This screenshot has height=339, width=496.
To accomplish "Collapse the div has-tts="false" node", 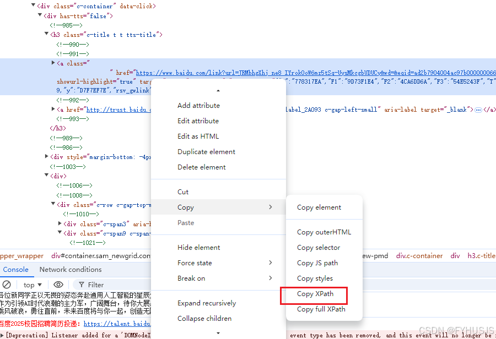I will [x=40, y=15].
